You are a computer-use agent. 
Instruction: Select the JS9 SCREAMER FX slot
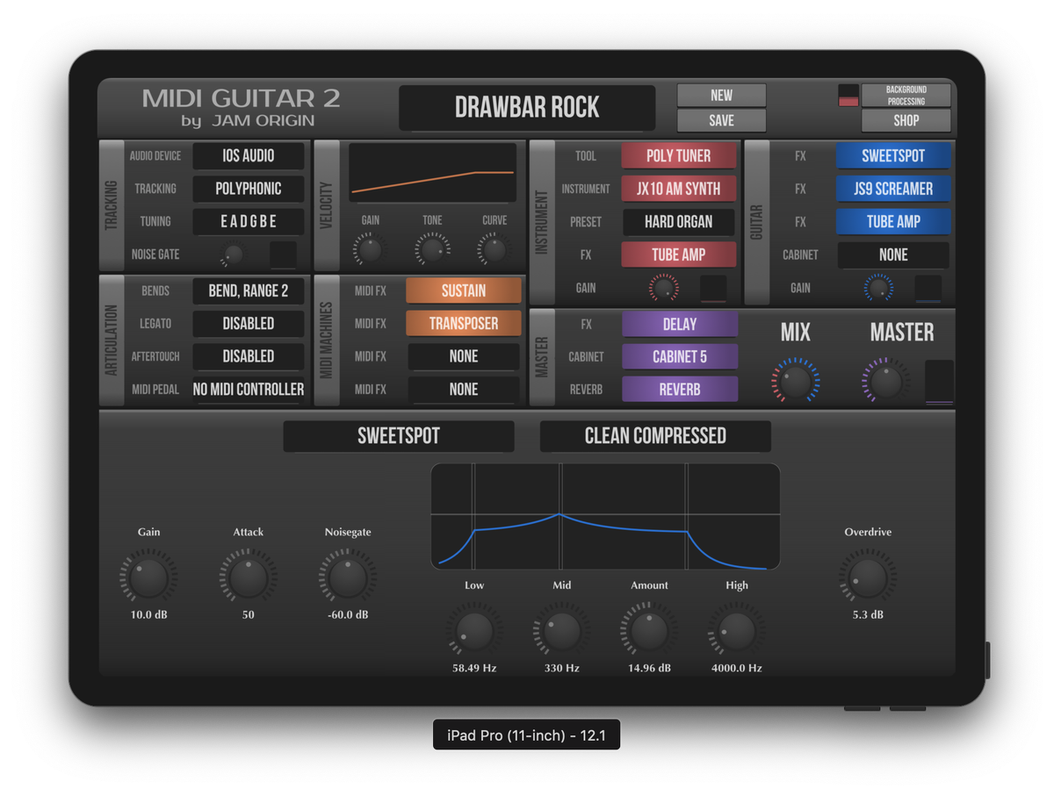click(x=893, y=189)
